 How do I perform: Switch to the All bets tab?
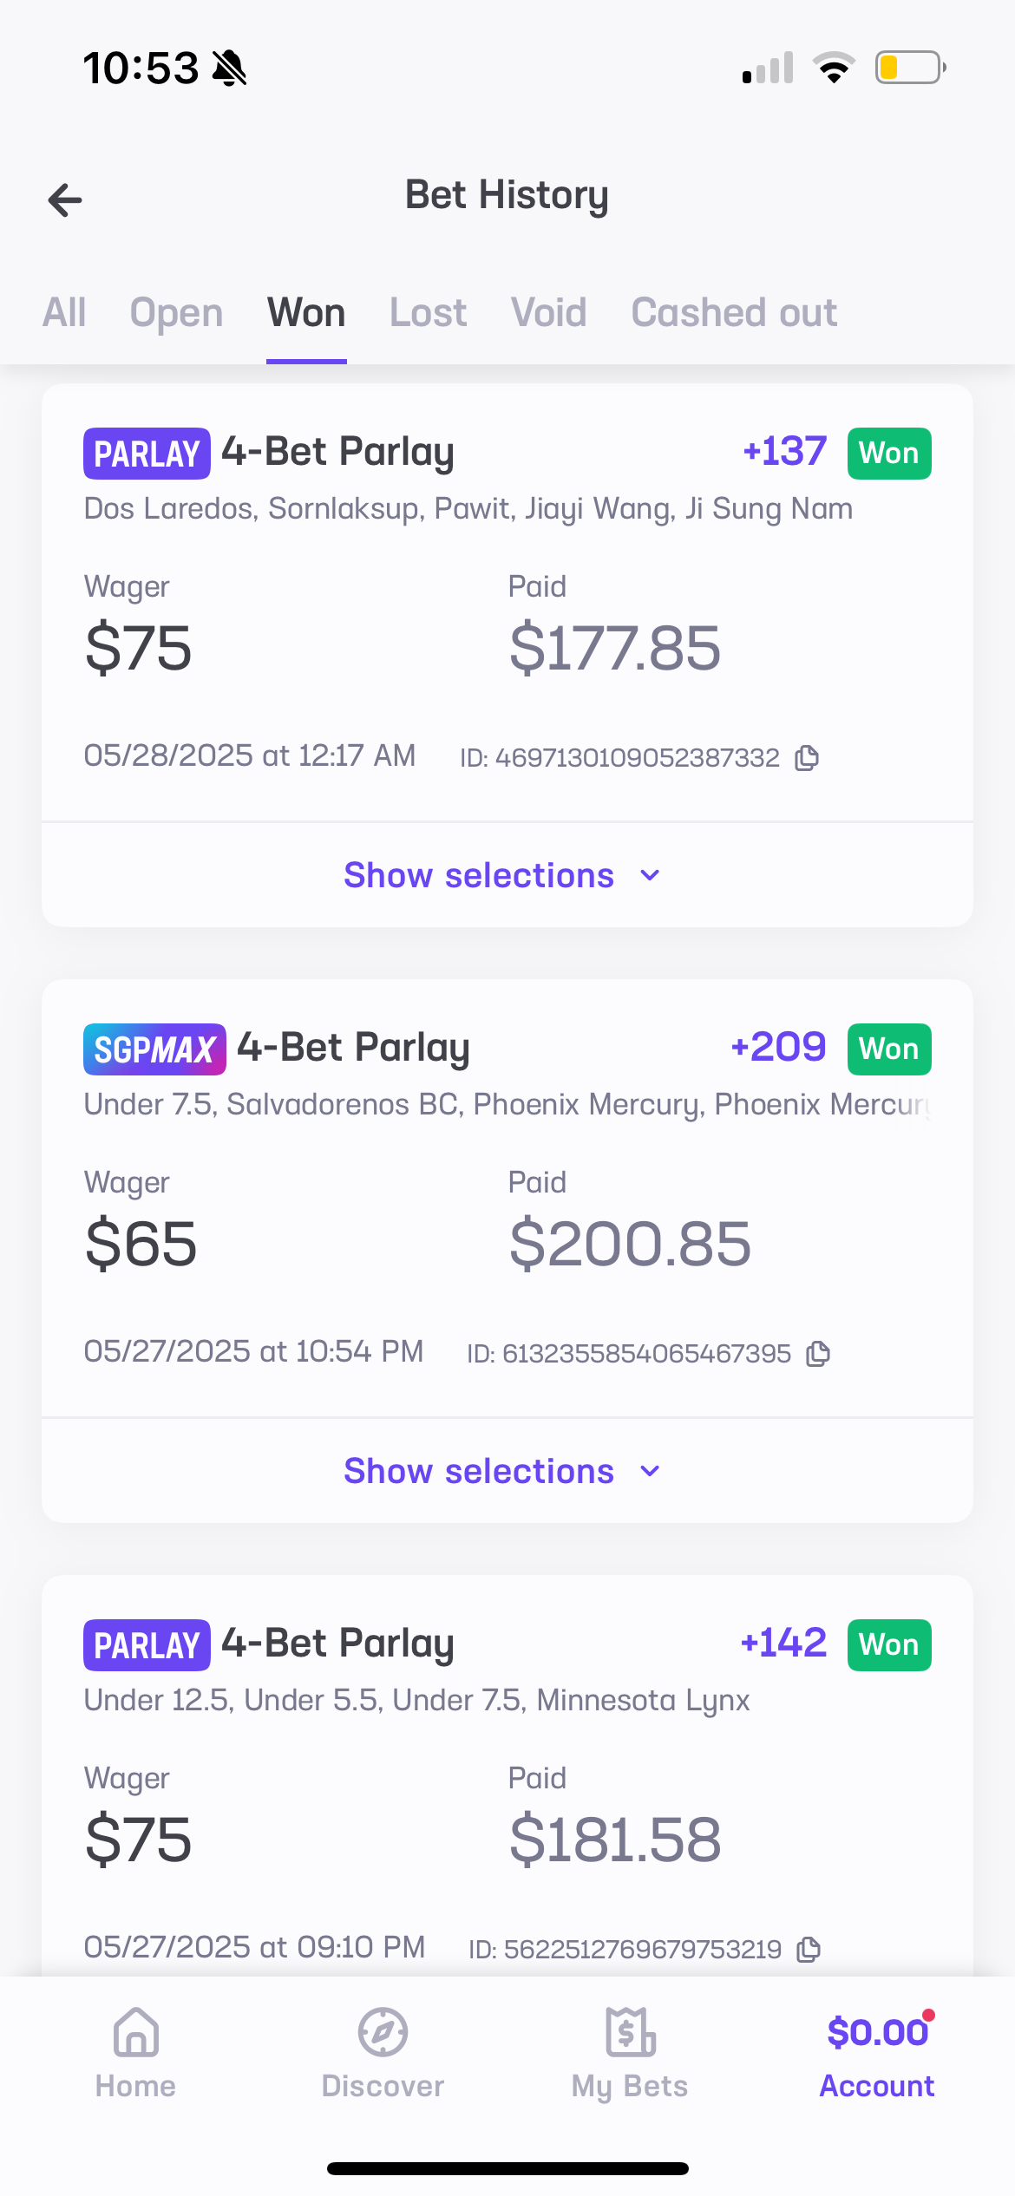(x=64, y=312)
